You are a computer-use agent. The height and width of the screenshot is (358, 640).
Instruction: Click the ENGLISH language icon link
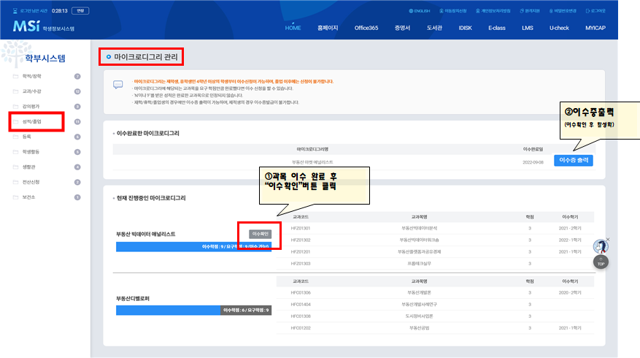(411, 11)
